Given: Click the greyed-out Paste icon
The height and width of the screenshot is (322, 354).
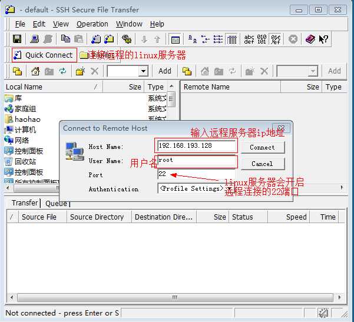Looking at the screenshot, I should click(78, 39).
